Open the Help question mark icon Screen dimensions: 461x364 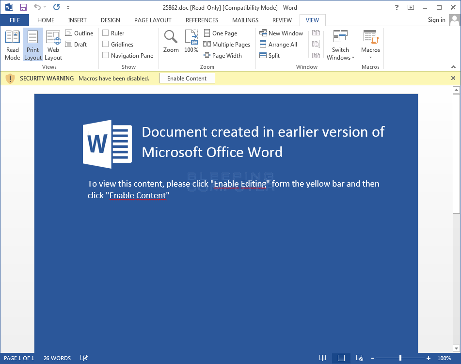(397, 7)
